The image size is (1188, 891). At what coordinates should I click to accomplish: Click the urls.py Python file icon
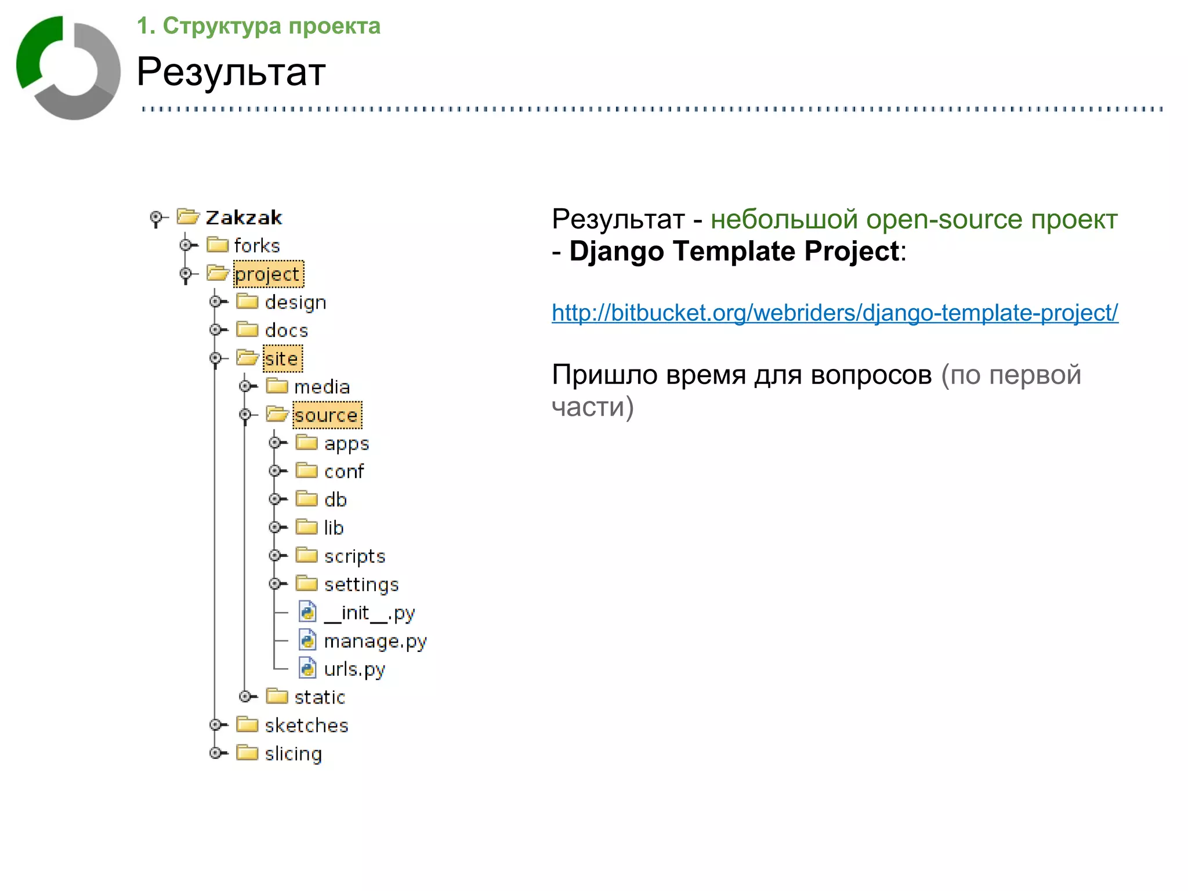[x=307, y=668]
